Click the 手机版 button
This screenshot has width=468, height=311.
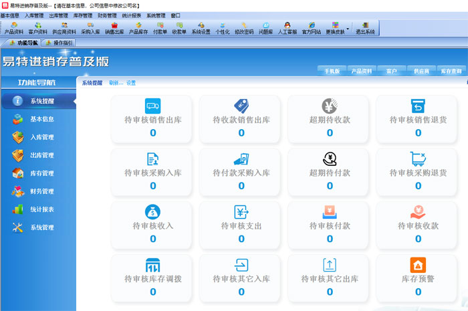pyautogui.click(x=332, y=71)
